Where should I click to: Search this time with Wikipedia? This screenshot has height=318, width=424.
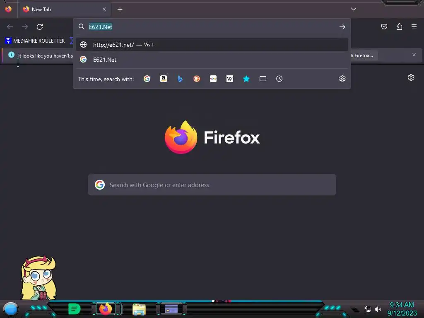(x=229, y=79)
